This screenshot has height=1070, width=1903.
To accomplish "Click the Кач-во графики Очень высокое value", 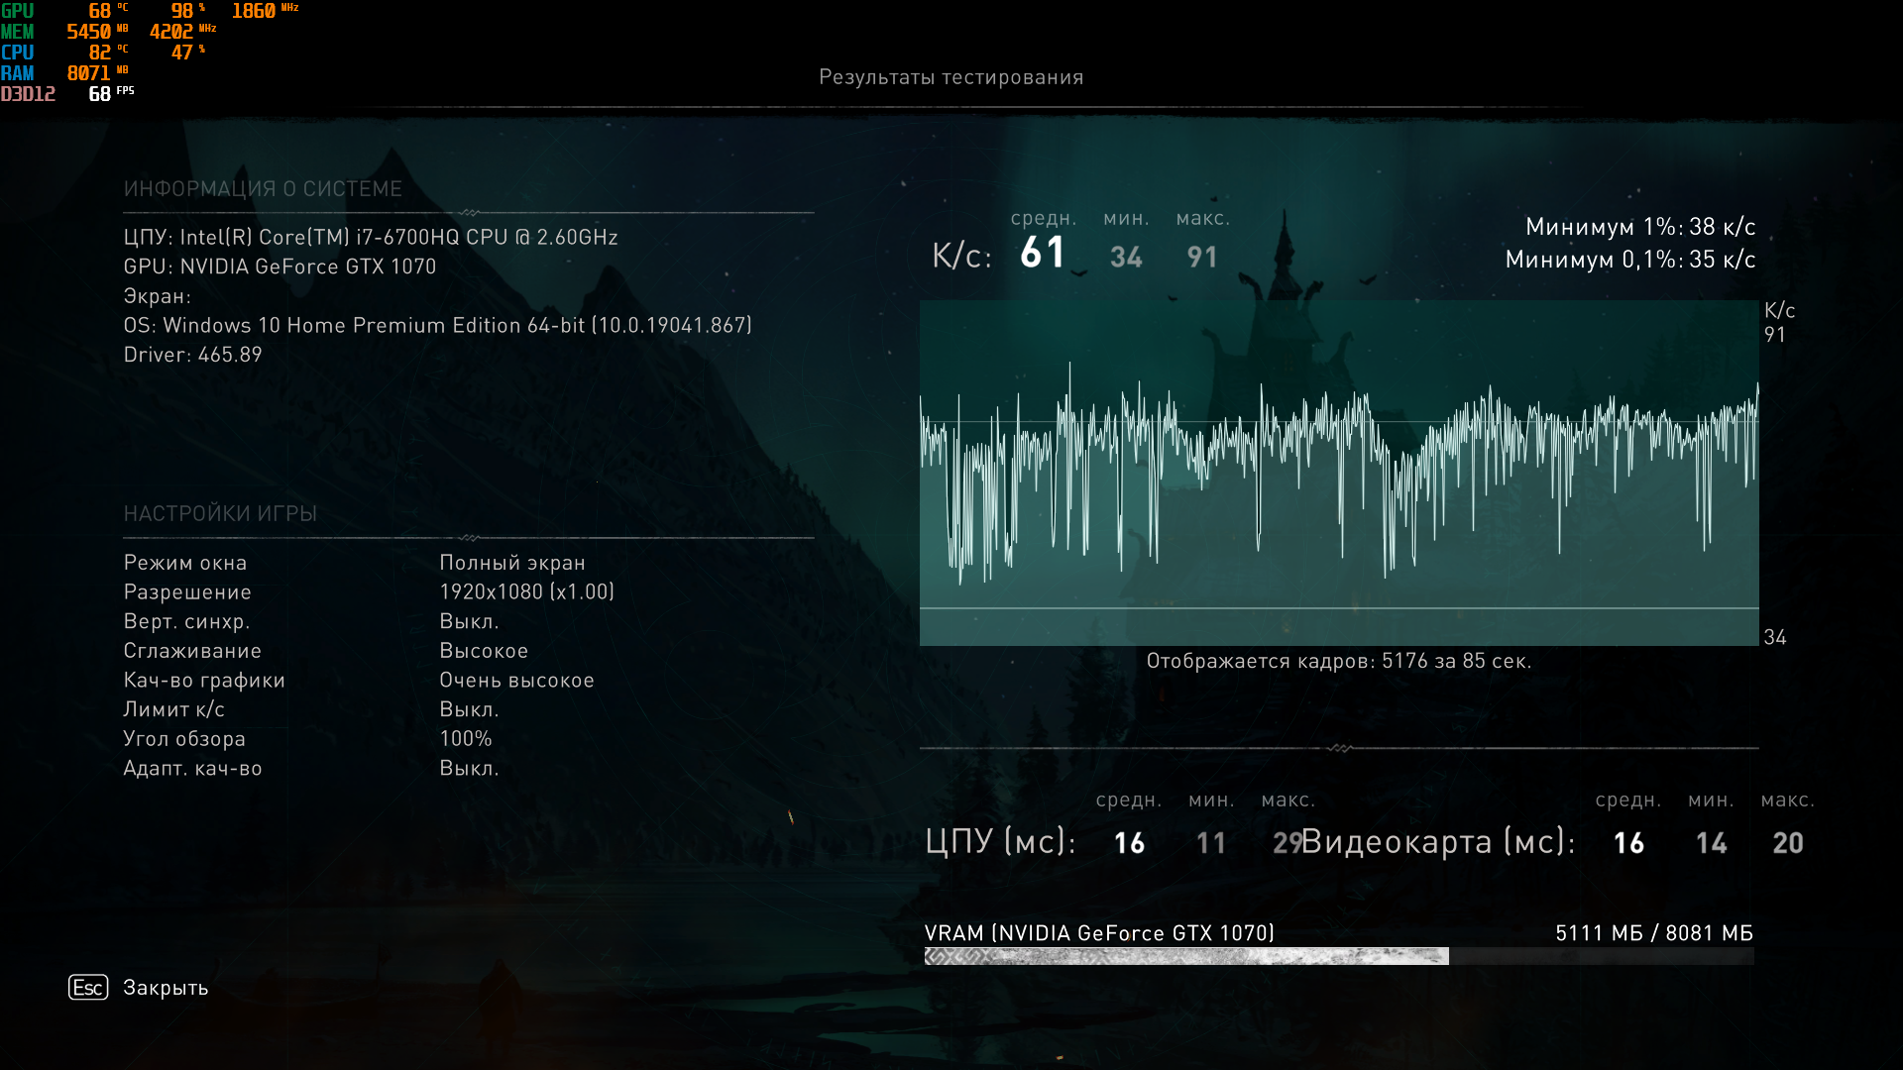I will coord(516,680).
